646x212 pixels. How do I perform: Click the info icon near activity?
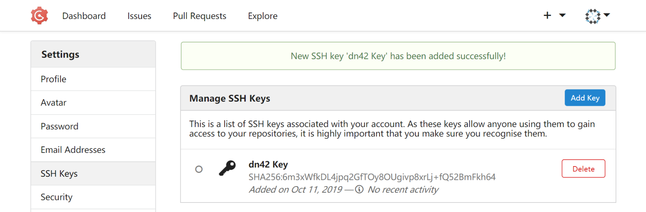click(x=359, y=189)
